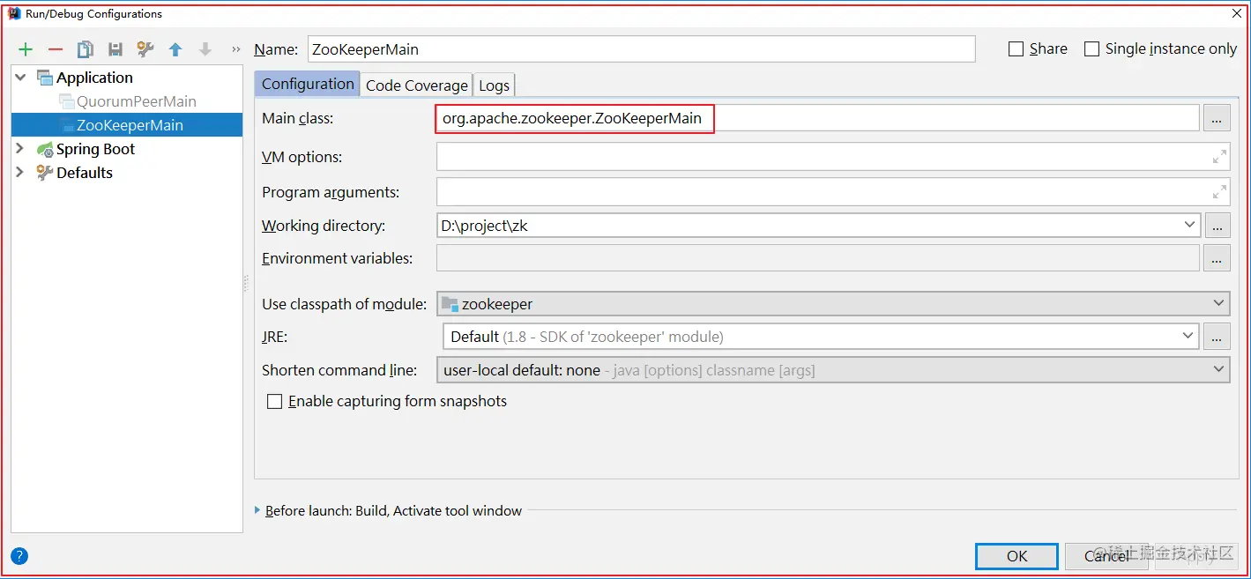This screenshot has width=1251, height=579.
Task: Expand the Spring Boot tree node
Action: tap(20, 149)
